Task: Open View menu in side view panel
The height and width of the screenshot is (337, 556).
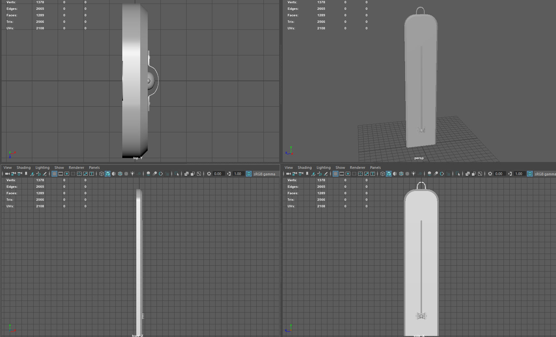Action: (289, 168)
